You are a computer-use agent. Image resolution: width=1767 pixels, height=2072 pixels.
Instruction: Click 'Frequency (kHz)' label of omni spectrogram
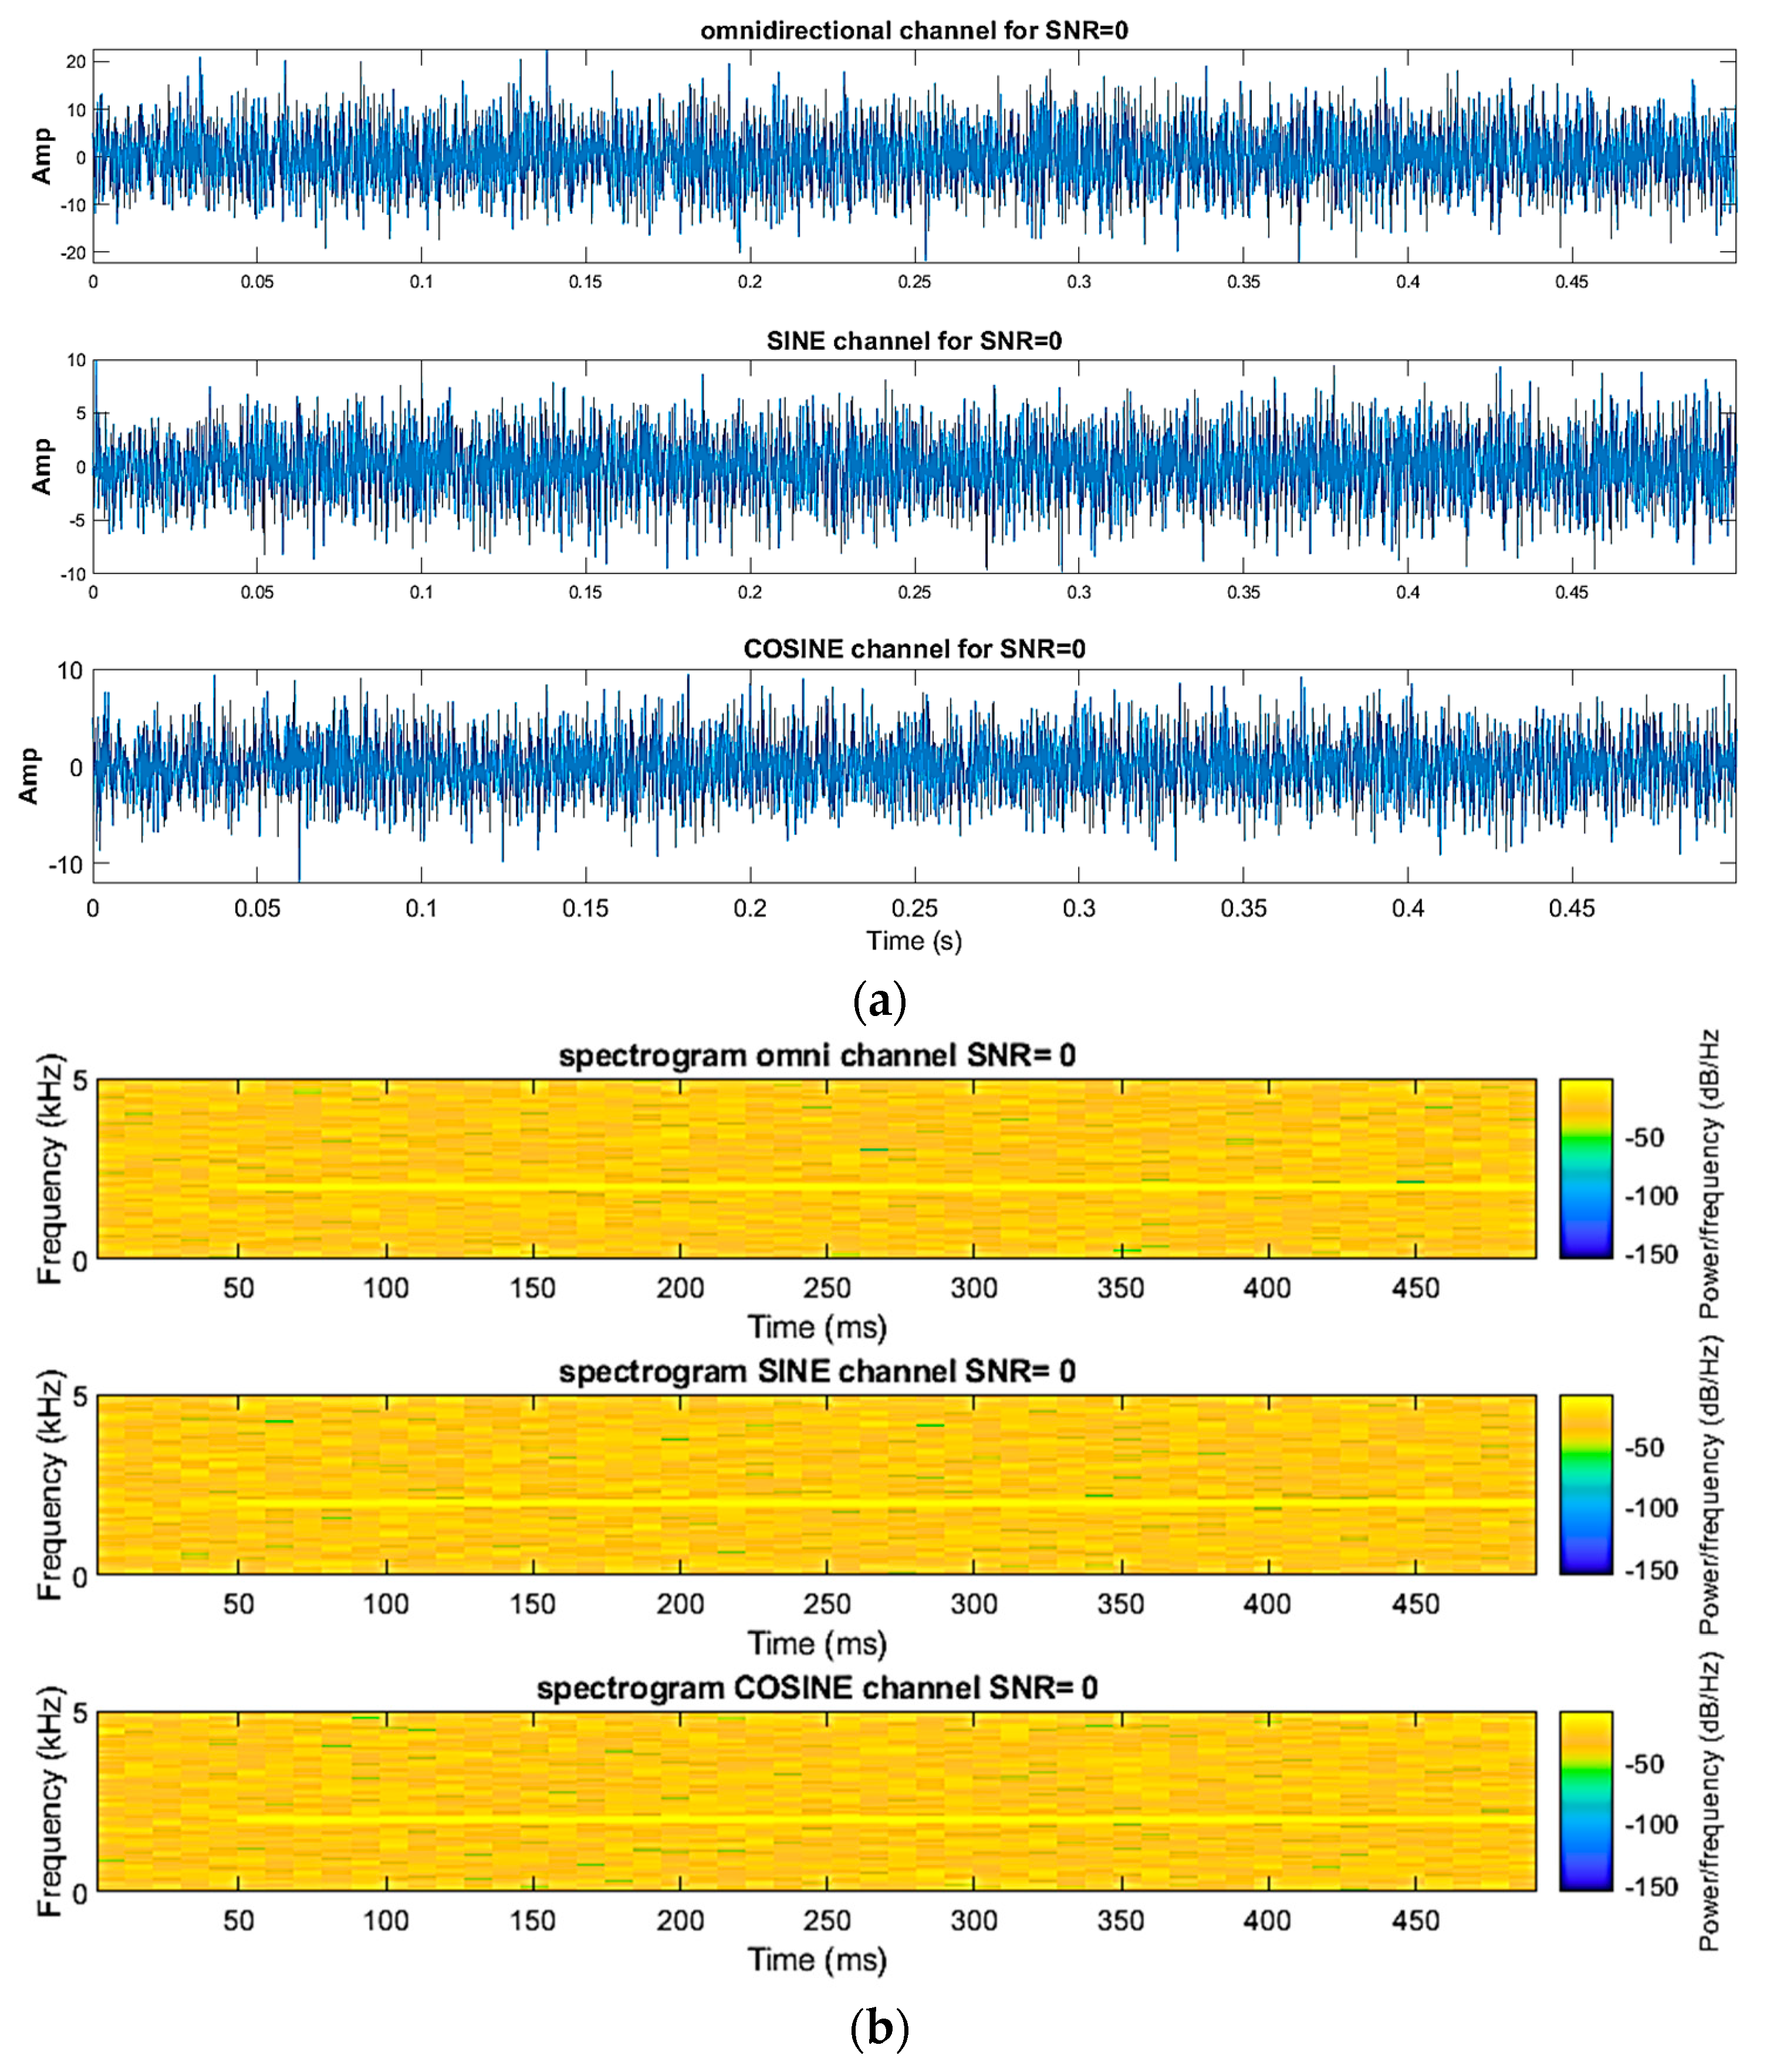50,1168
